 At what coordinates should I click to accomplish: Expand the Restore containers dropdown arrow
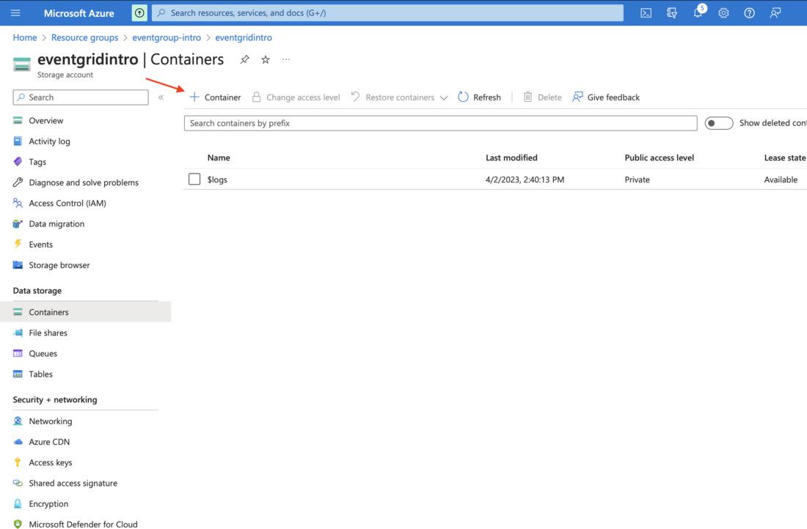444,97
